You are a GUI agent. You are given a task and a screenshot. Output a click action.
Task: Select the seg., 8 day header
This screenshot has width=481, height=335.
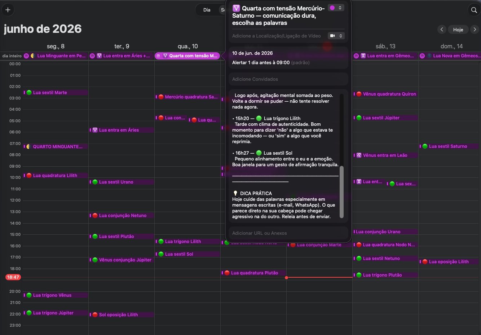click(56, 46)
